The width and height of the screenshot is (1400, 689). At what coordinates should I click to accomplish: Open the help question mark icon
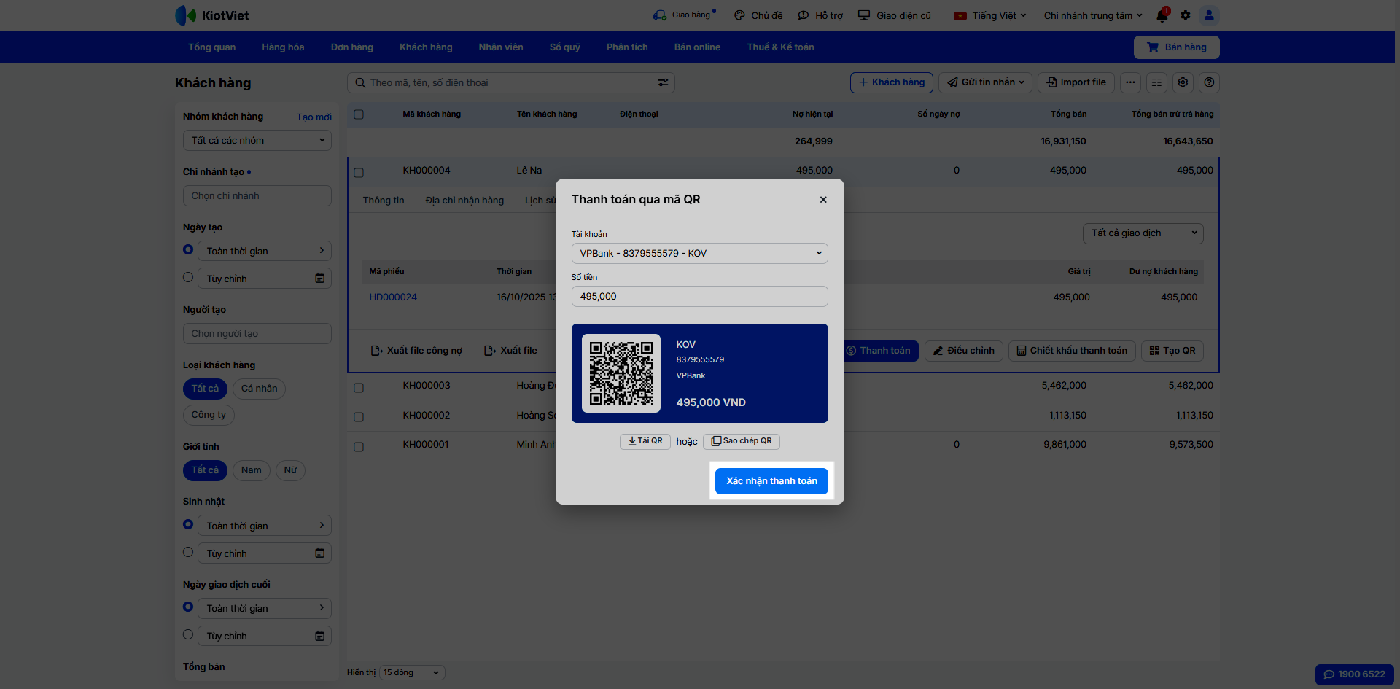click(1209, 82)
